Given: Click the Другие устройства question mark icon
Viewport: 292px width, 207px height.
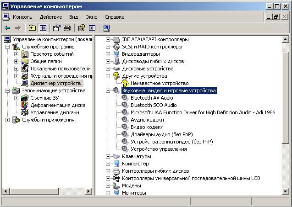Looking at the screenshot, I should tap(116, 76).
